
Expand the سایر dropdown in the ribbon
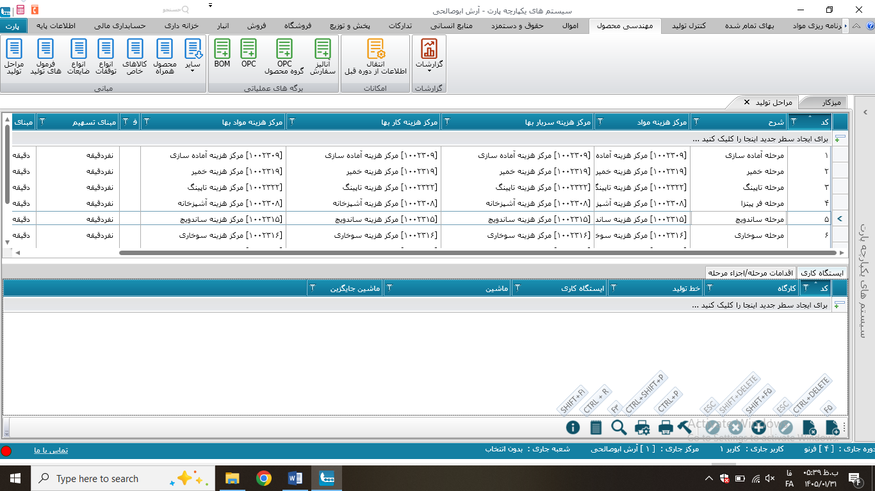193,57
